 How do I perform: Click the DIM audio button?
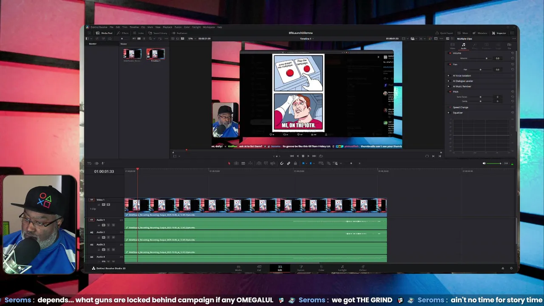(506, 163)
